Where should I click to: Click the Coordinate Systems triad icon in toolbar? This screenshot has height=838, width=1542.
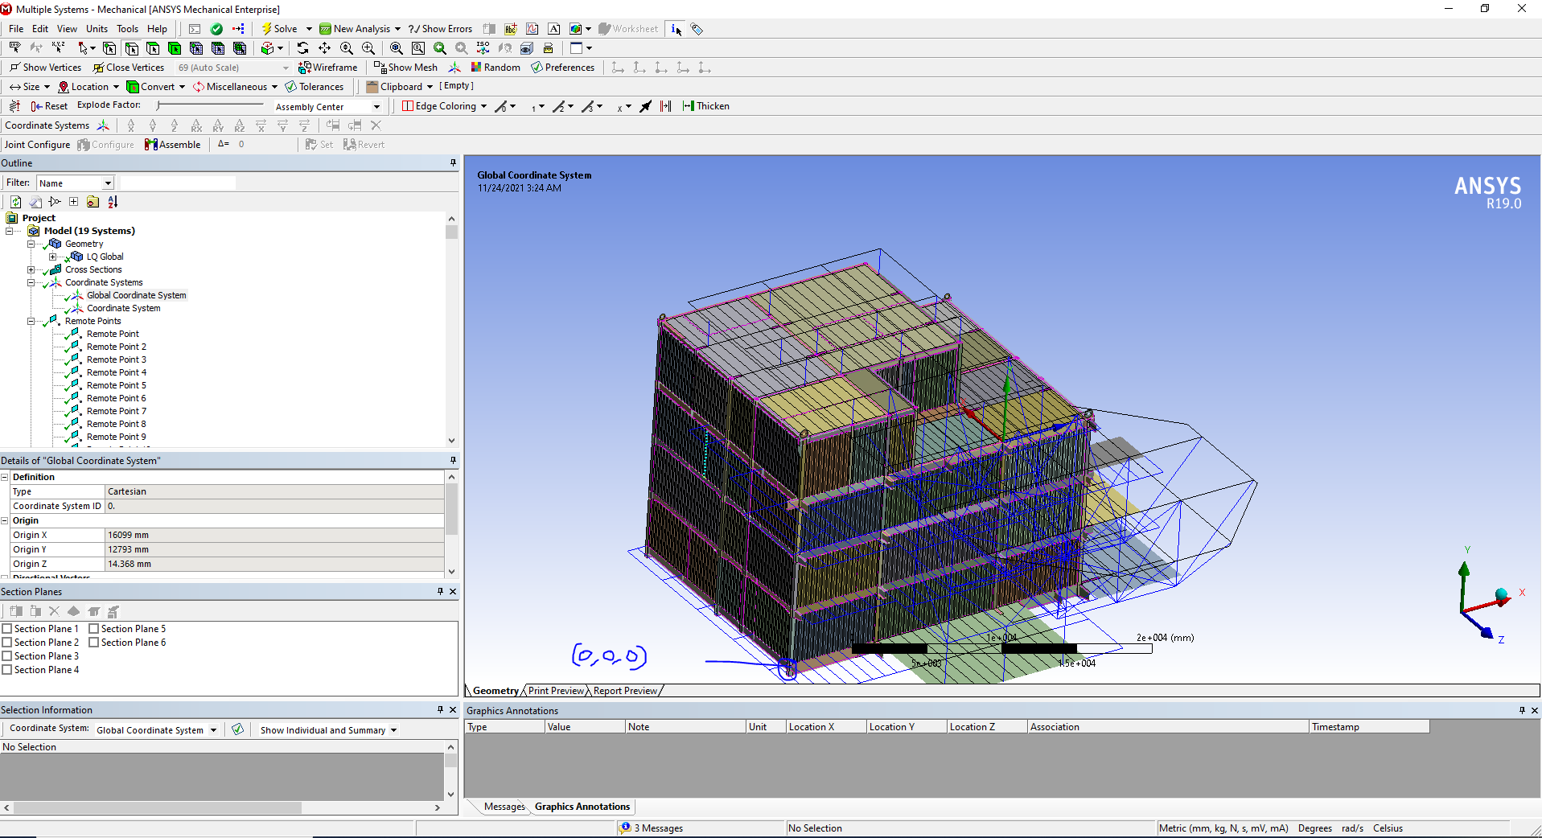(103, 125)
